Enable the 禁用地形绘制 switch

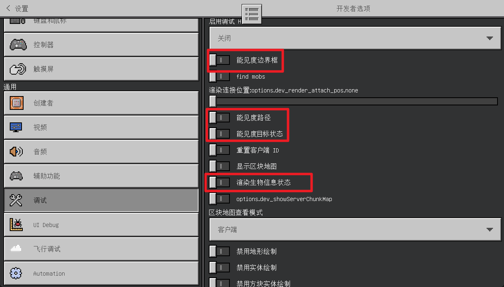(219, 251)
